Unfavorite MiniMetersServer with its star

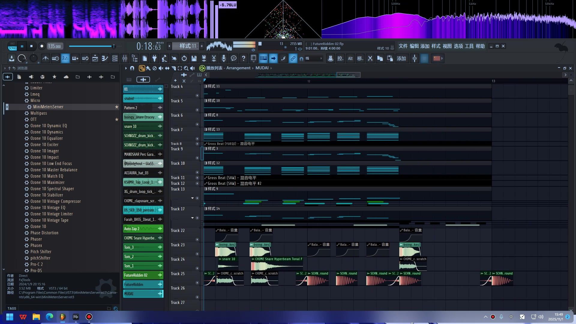click(117, 107)
